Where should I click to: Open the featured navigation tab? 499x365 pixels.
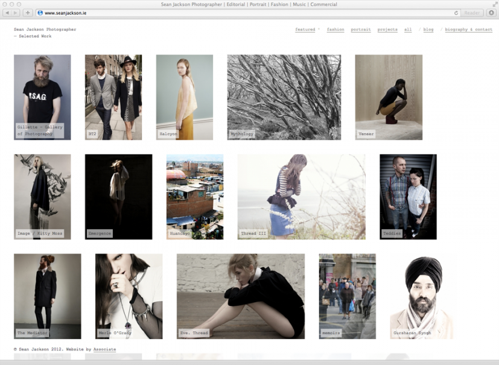click(x=305, y=30)
